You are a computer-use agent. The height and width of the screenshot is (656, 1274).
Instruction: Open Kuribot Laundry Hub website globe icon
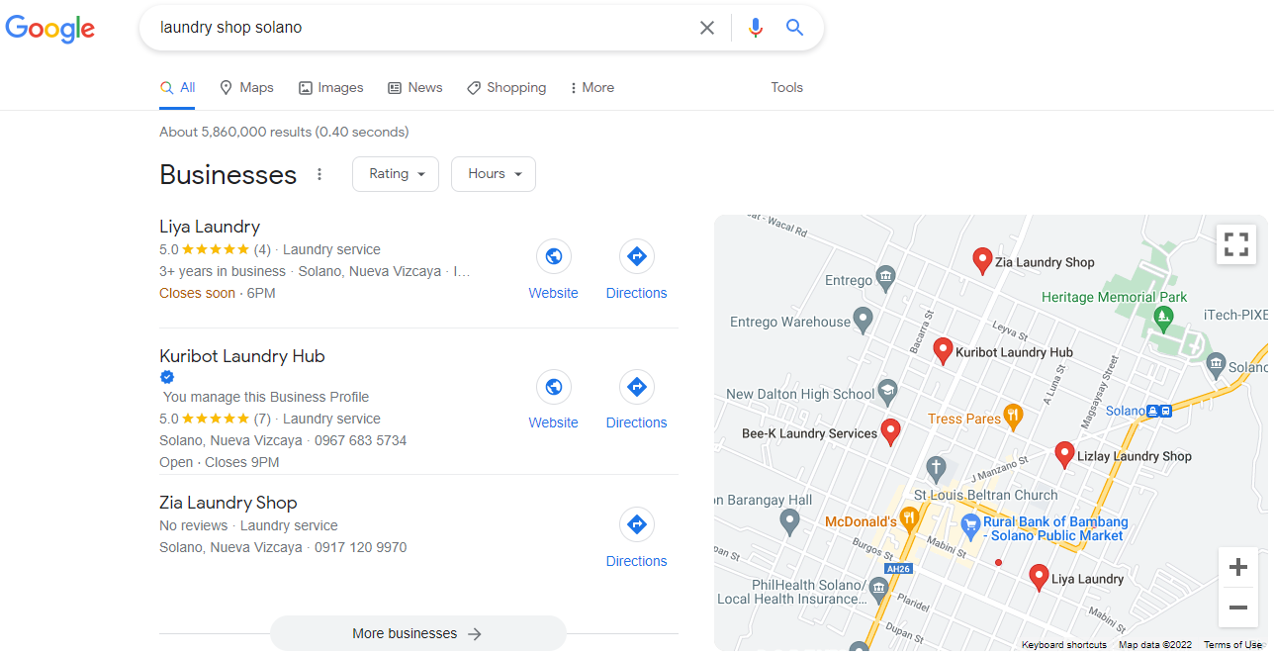[554, 386]
